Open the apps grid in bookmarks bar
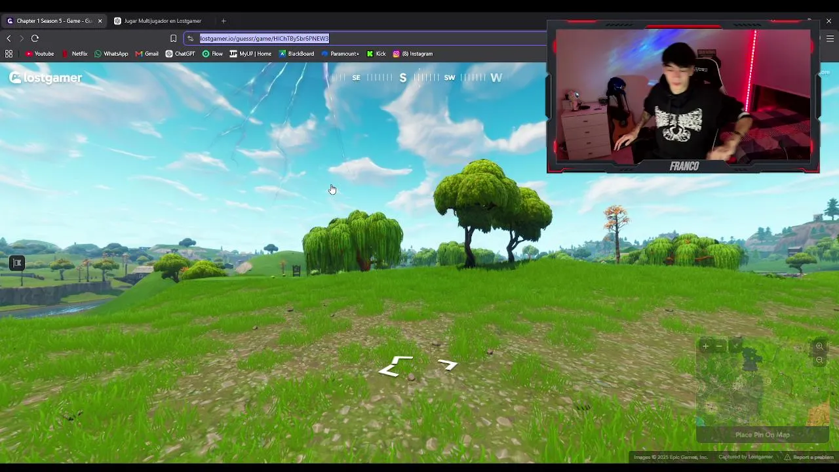Screen dimensions: 839x472 tap(9, 54)
